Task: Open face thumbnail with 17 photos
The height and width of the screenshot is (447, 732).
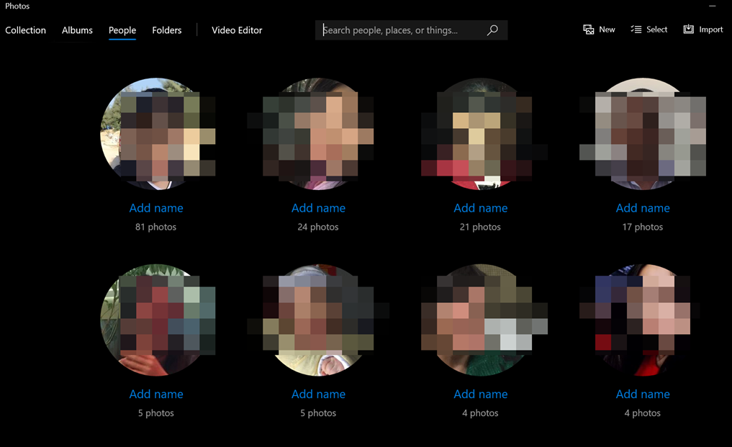Action: (x=643, y=134)
